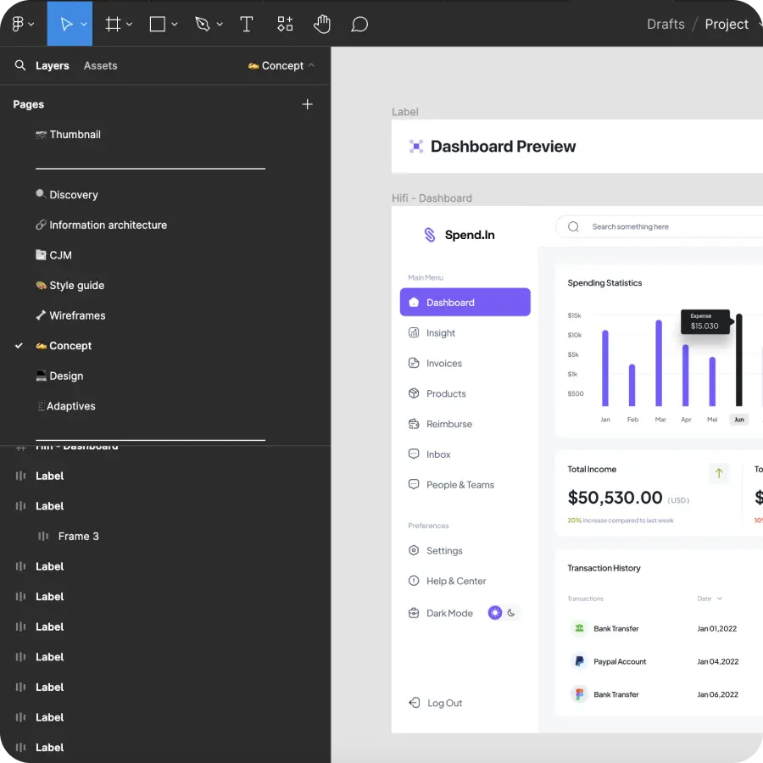The image size is (763, 763).
Task: Select the Rectangle tool
Action: pos(156,24)
